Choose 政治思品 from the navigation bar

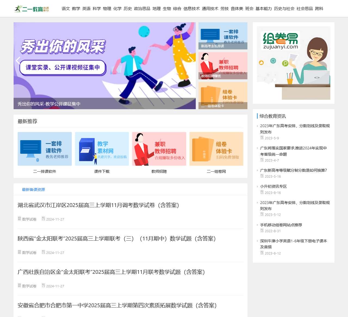pos(142,9)
